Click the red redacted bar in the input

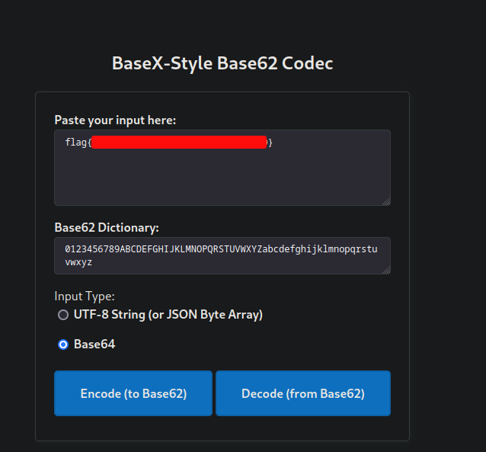coord(179,143)
